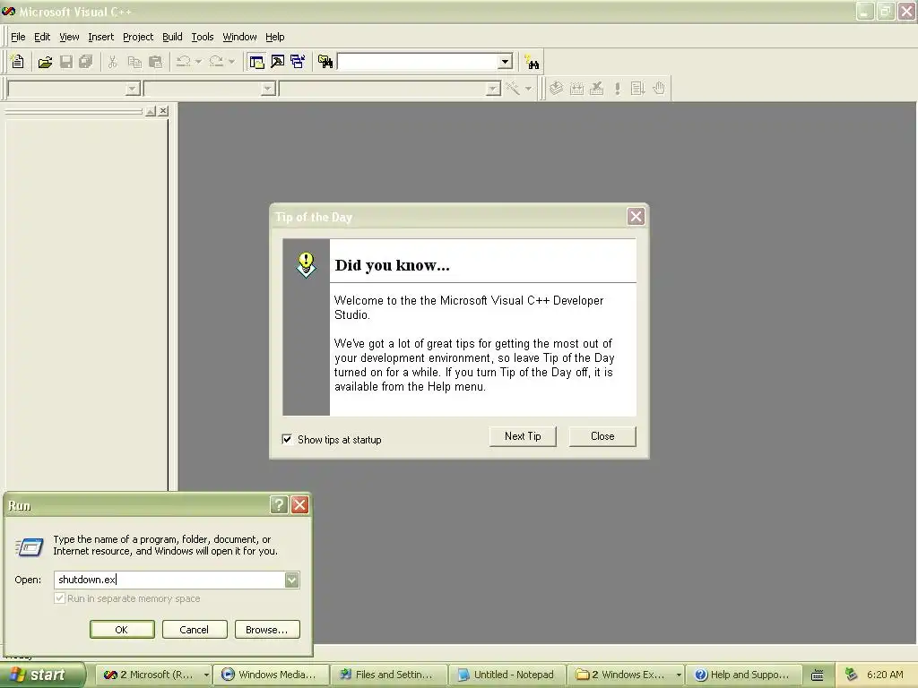Click the Run dialog program icon
The height and width of the screenshot is (688, 918).
click(30, 546)
